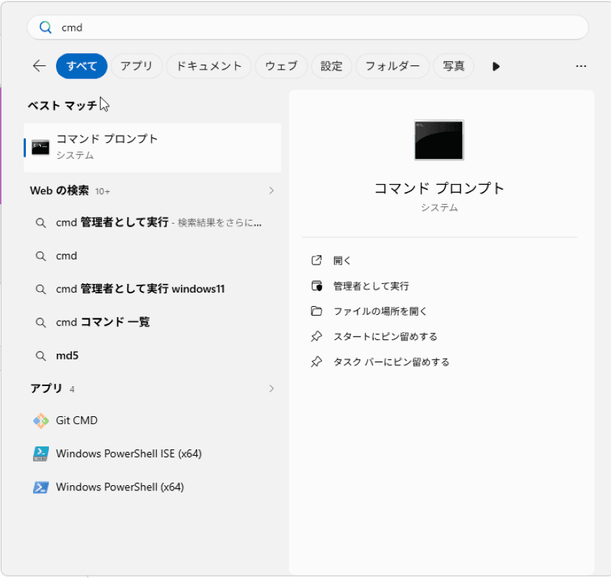Image resolution: width=611 pixels, height=578 pixels.
Task: Click 管理者として実行 shield icon
Action: pyautogui.click(x=316, y=286)
